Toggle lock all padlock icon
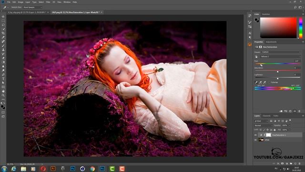The height and width of the screenshot is (172, 305). [x=274, y=129]
